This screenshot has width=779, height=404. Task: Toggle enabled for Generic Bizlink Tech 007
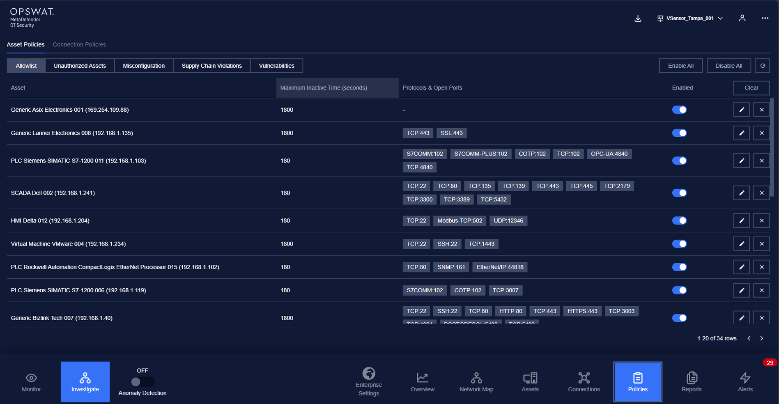click(x=679, y=318)
